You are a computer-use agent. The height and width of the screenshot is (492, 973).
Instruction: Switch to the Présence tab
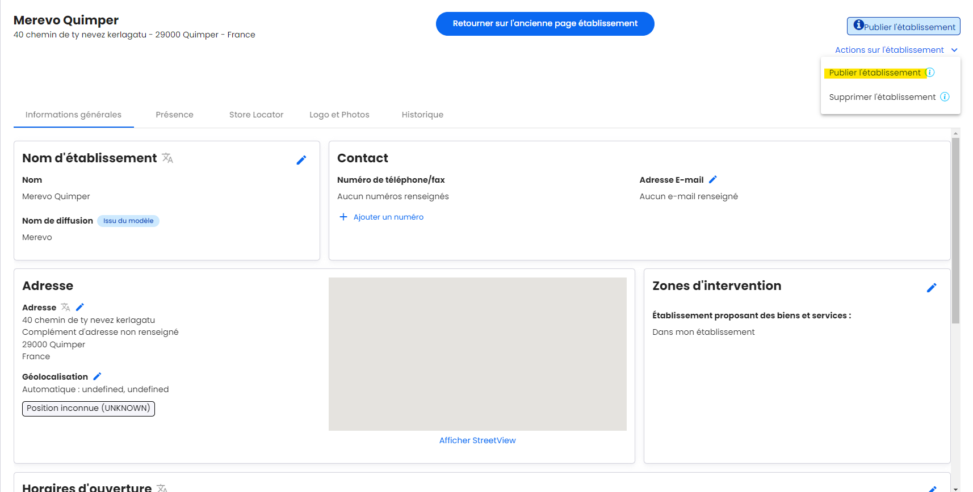tap(174, 115)
